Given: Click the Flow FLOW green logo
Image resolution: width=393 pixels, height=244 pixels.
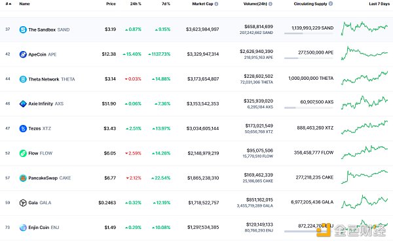Looking at the screenshot, I should click(x=23, y=153).
